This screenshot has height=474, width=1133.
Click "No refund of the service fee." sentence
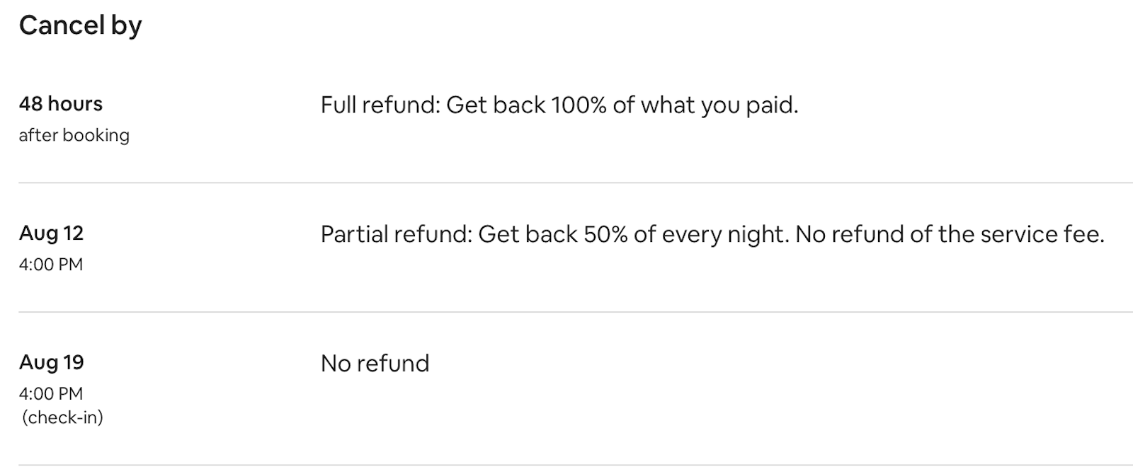(x=950, y=234)
